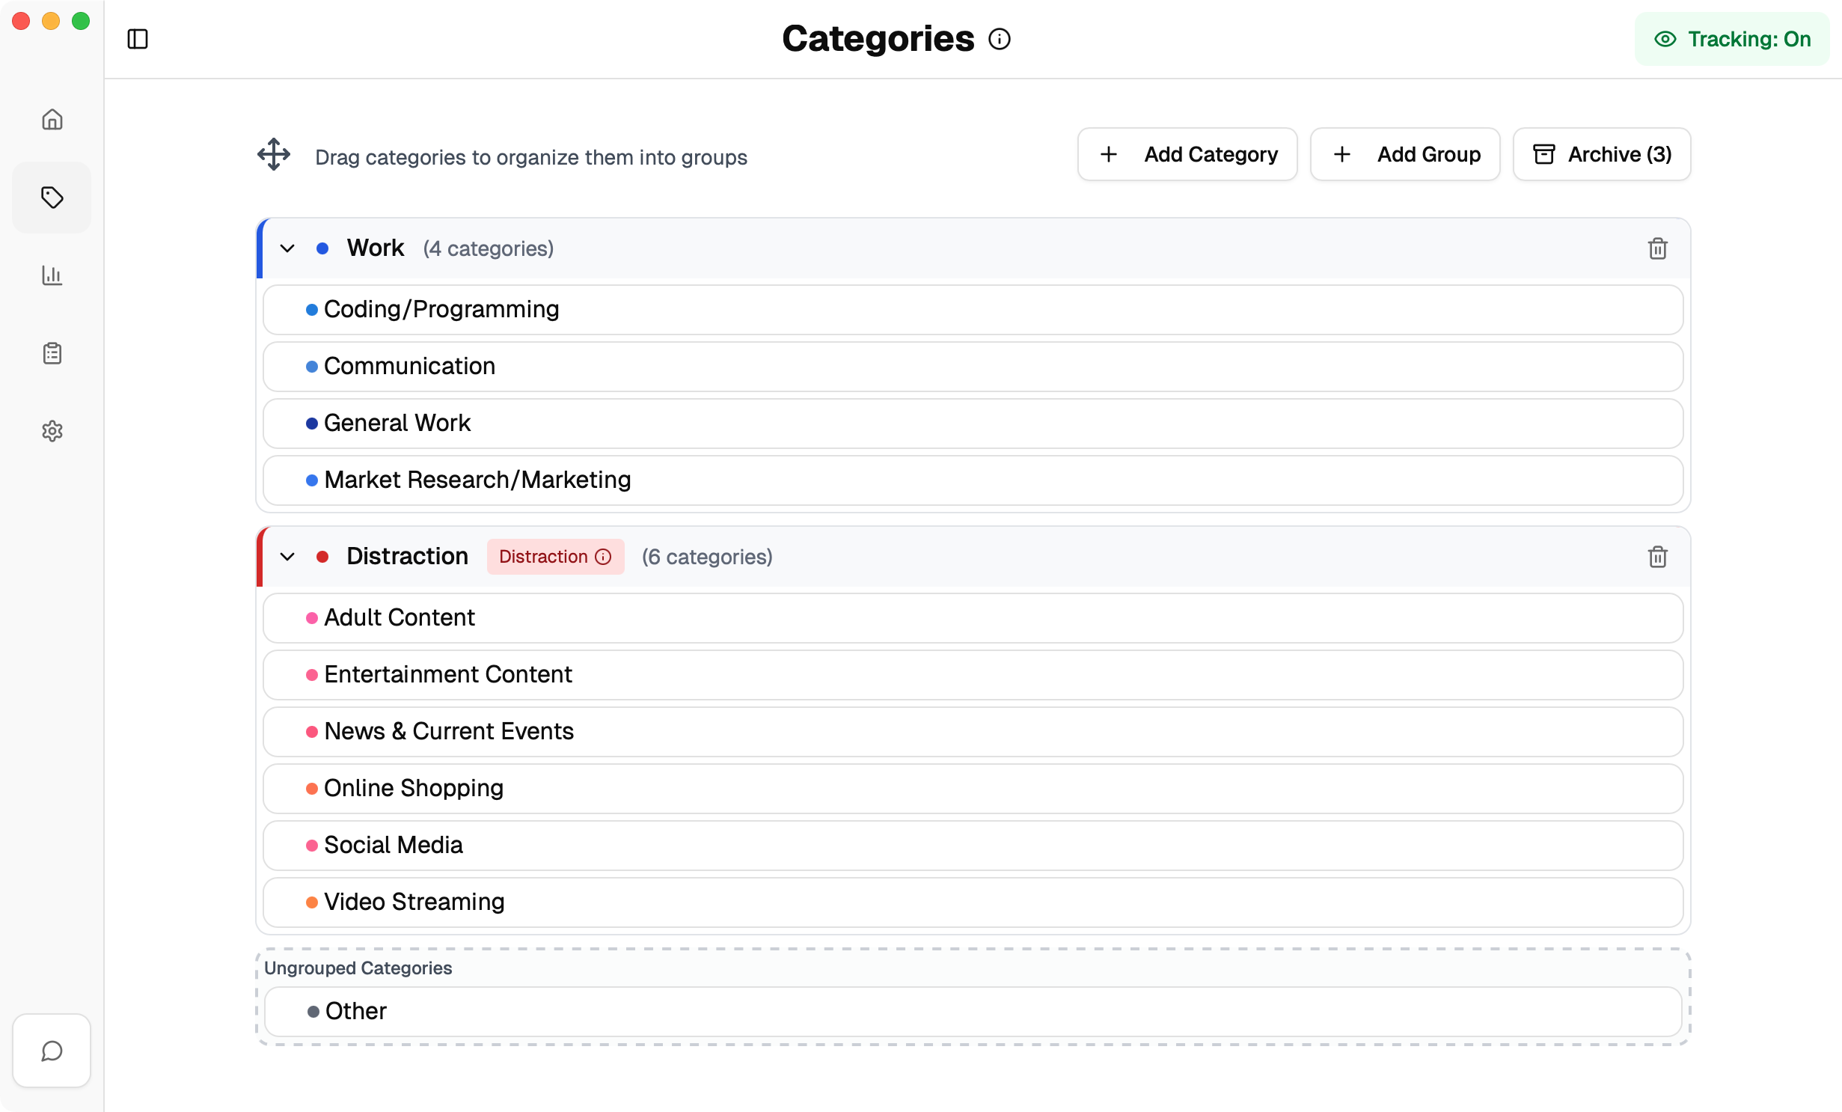Collapse the Work group
1842x1112 pixels.
tap(287, 248)
